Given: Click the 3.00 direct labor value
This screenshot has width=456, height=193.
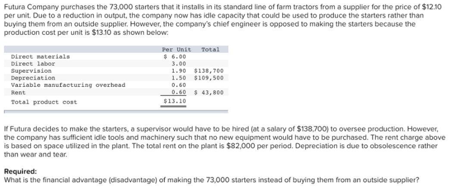Looking at the screenshot, I should pyautogui.click(x=178, y=64).
